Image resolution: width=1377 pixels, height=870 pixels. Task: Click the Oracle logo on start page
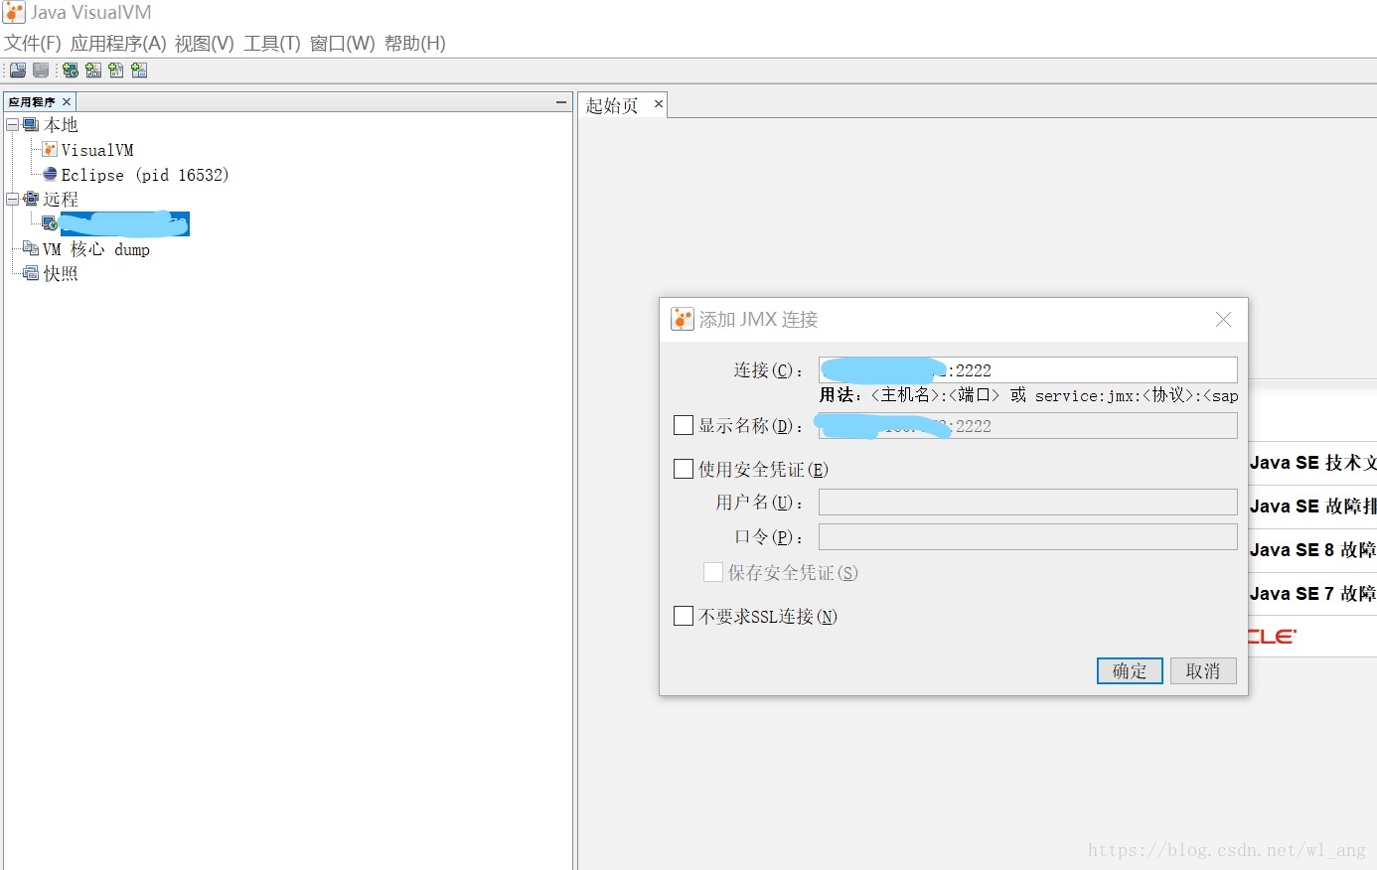pyautogui.click(x=1273, y=637)
